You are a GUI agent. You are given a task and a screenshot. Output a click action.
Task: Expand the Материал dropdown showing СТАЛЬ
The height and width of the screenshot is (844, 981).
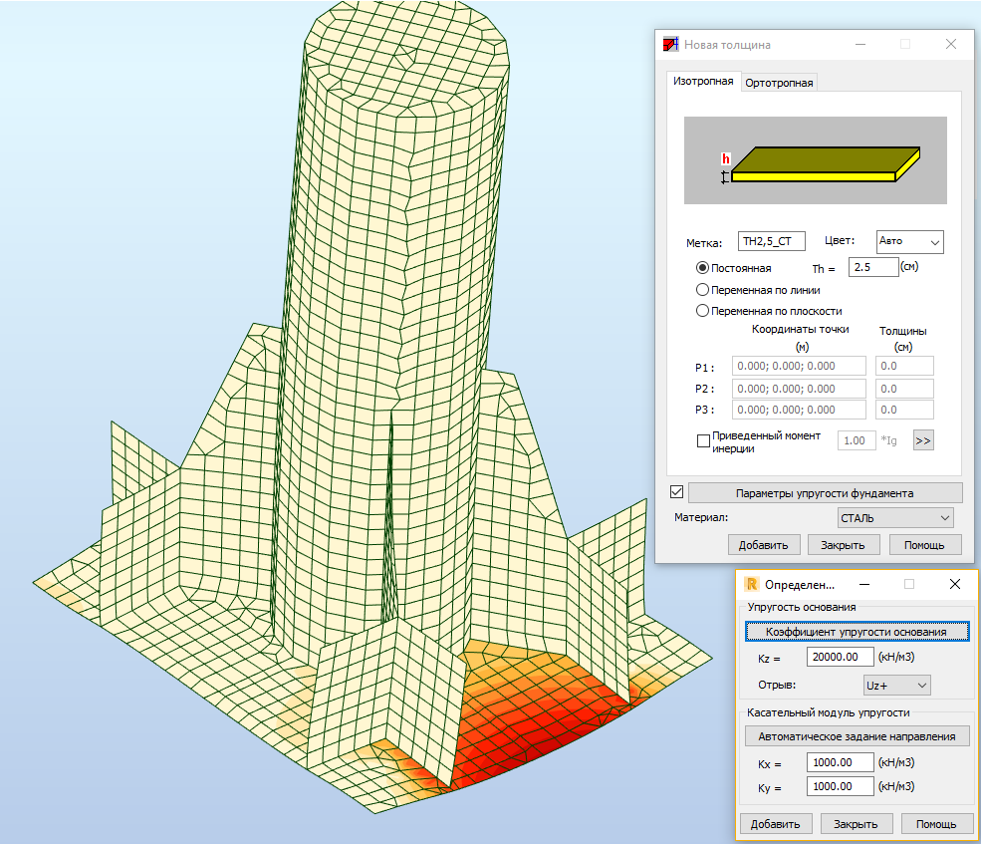pyautogui.click(x=895, y=518)
